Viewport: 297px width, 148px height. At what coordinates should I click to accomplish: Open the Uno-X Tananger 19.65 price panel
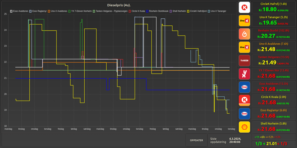(274, 20)
